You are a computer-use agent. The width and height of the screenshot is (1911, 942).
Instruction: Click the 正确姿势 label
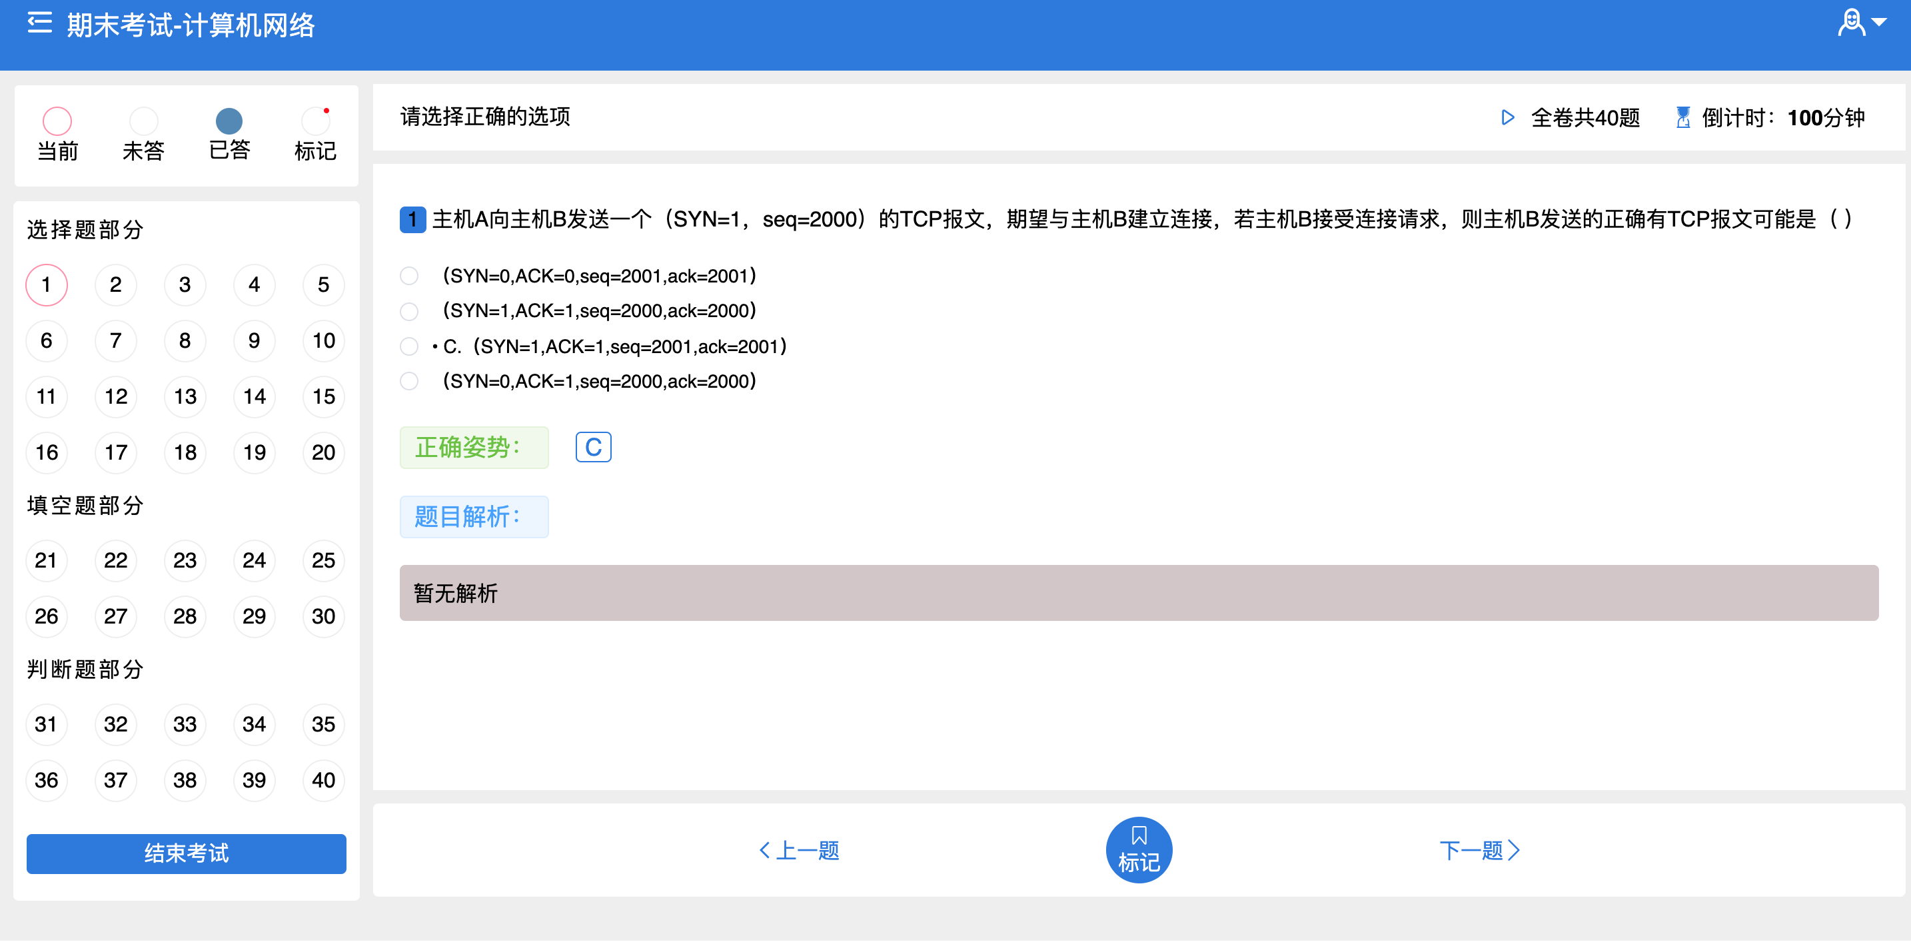coord(474,447)
